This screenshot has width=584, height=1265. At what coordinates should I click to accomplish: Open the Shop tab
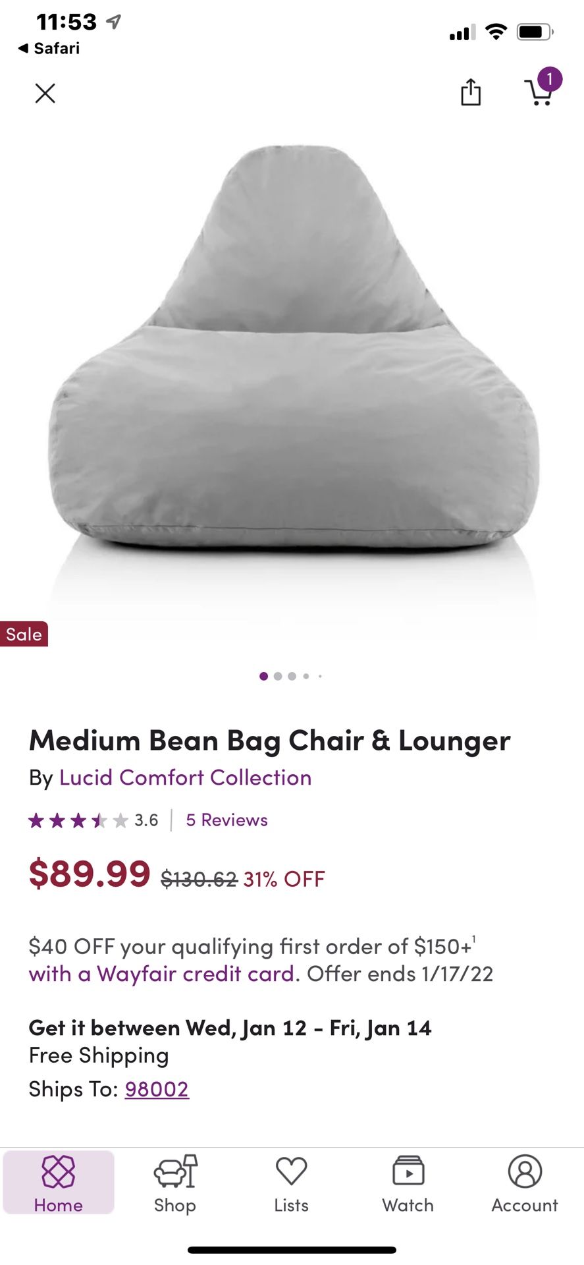point(175,1183)
